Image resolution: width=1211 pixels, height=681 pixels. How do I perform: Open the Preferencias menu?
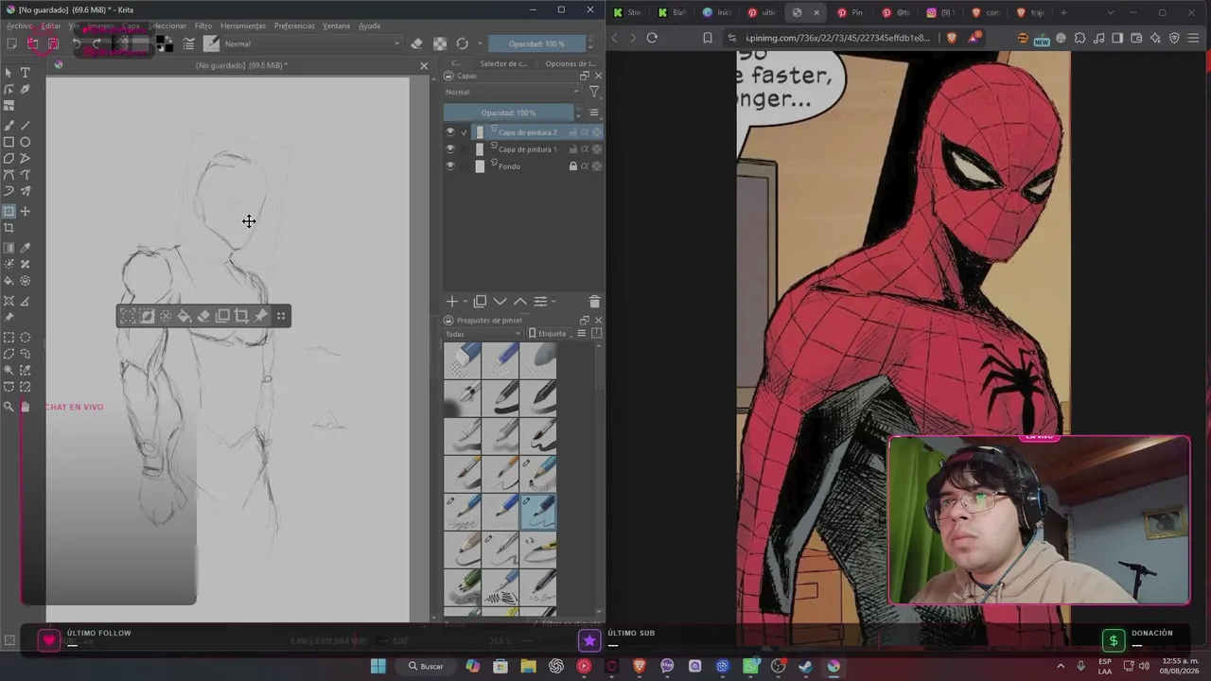[294, 26]
